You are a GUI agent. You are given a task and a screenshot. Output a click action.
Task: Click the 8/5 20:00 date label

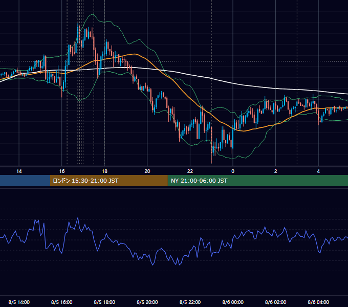[x=147, y=302]
